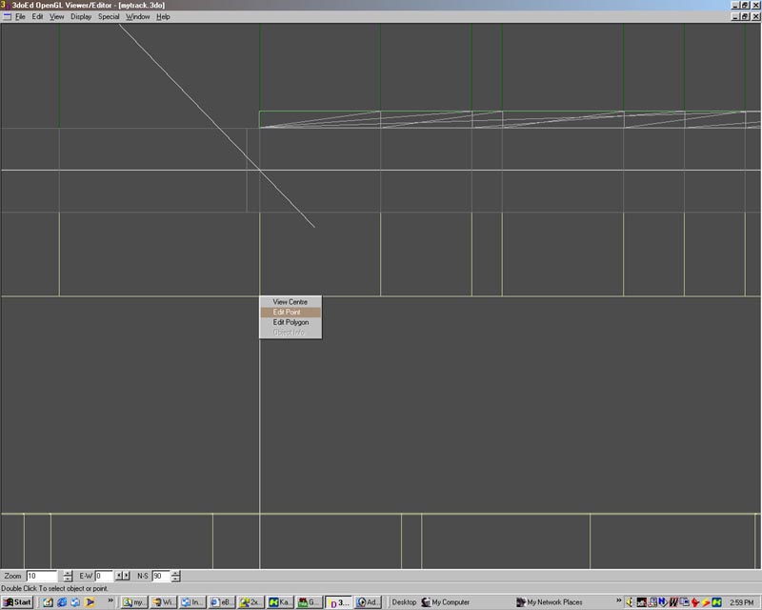Launch Outlook Express from Quick Launch
This screenshot has width=762, height=610.
click(75, 602)
